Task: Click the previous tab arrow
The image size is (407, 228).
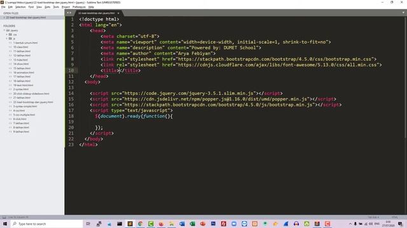Action: tap(68, 13)
